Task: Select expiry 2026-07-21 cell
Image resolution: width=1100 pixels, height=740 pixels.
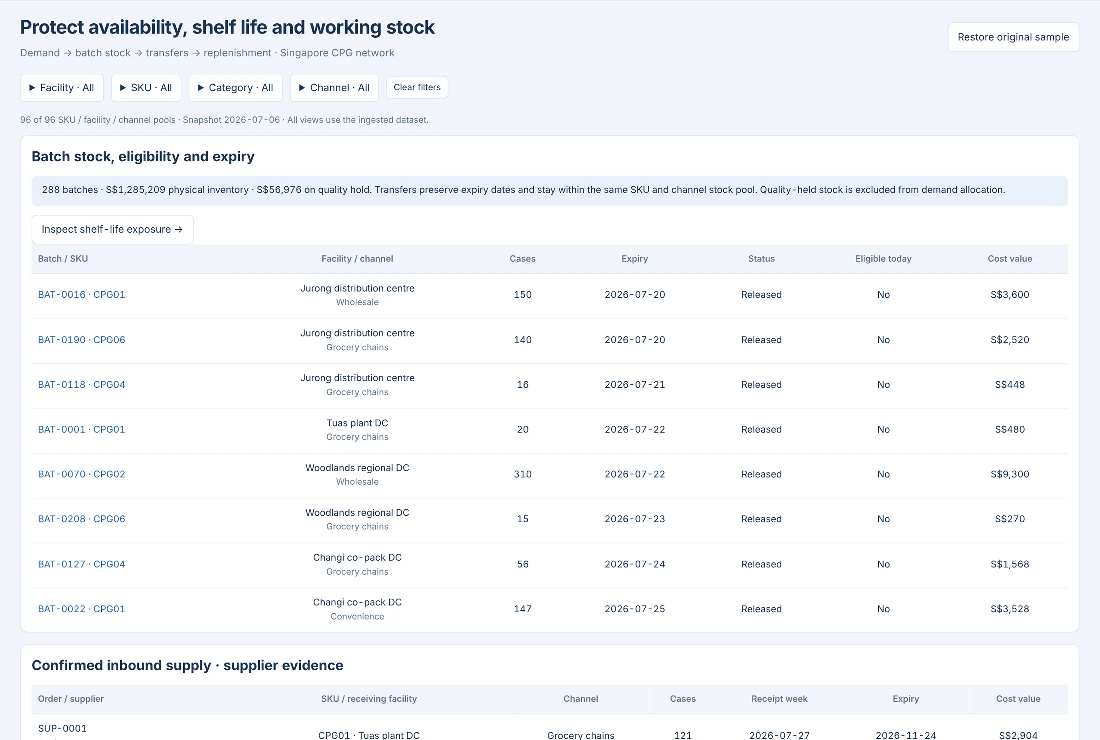Action: [635, 384]
